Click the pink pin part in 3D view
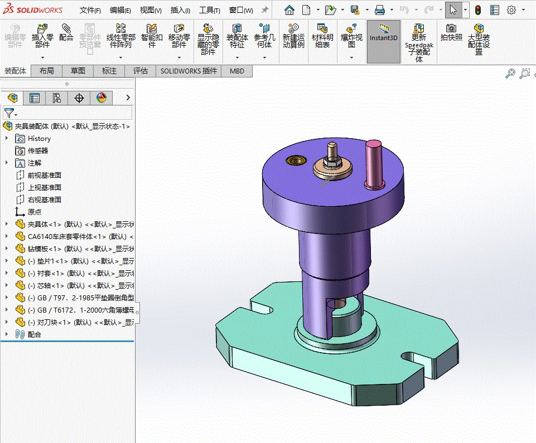The width and height of the screenshot is (536, 443). [373, 164]
